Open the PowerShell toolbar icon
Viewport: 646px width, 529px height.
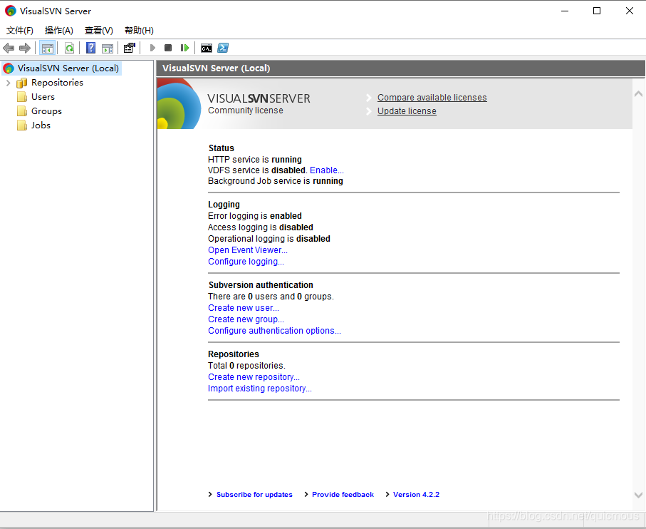pyautogui.click(x=223, y=48)
